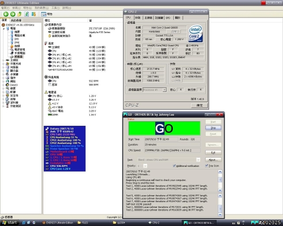This screenshot has height=226, width=283.
Task: Click the 確定 OK button in CPU-Z
Action: point(199,105)
